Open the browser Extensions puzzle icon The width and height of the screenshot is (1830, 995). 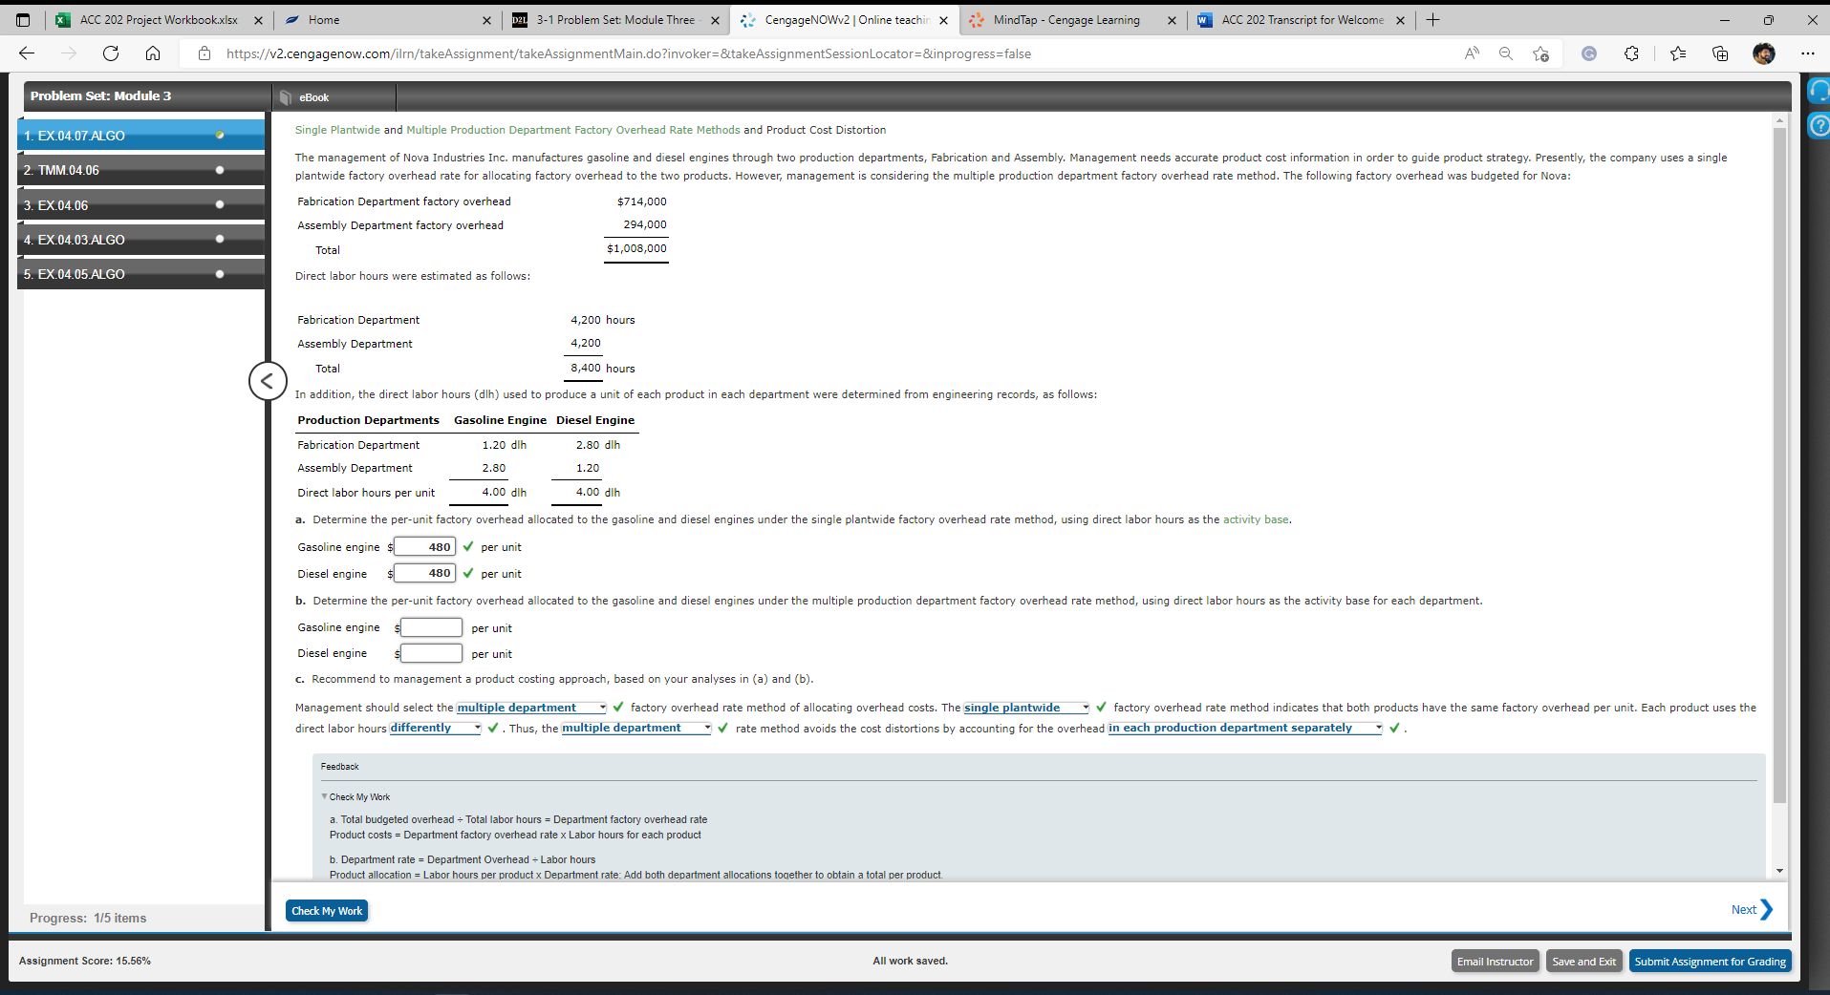point(1632,53)
